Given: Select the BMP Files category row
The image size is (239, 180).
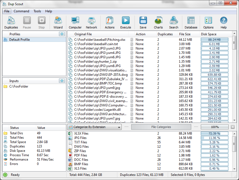Looking at the screenshot, I should (x=150, y=164).
